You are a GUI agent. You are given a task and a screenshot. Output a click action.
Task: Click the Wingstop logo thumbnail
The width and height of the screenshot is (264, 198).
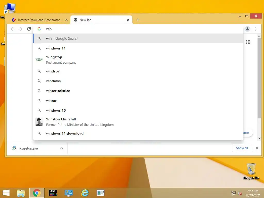coord(39,60)
